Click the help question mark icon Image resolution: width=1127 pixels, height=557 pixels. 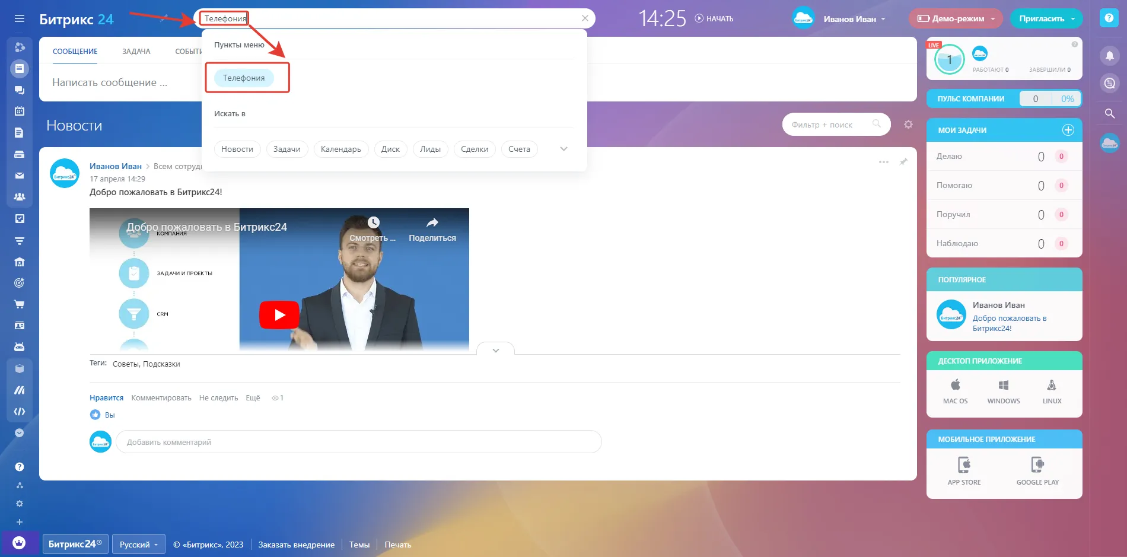click(x=1109, y=18)
